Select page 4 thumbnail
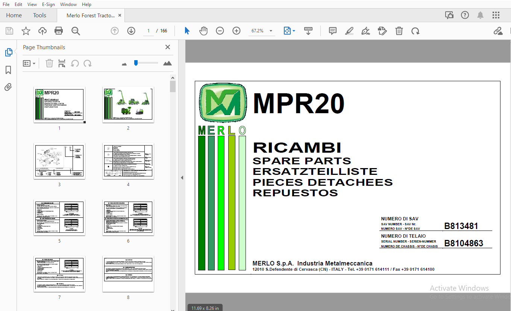Viewport: 511px width, 311px height. 128,161
